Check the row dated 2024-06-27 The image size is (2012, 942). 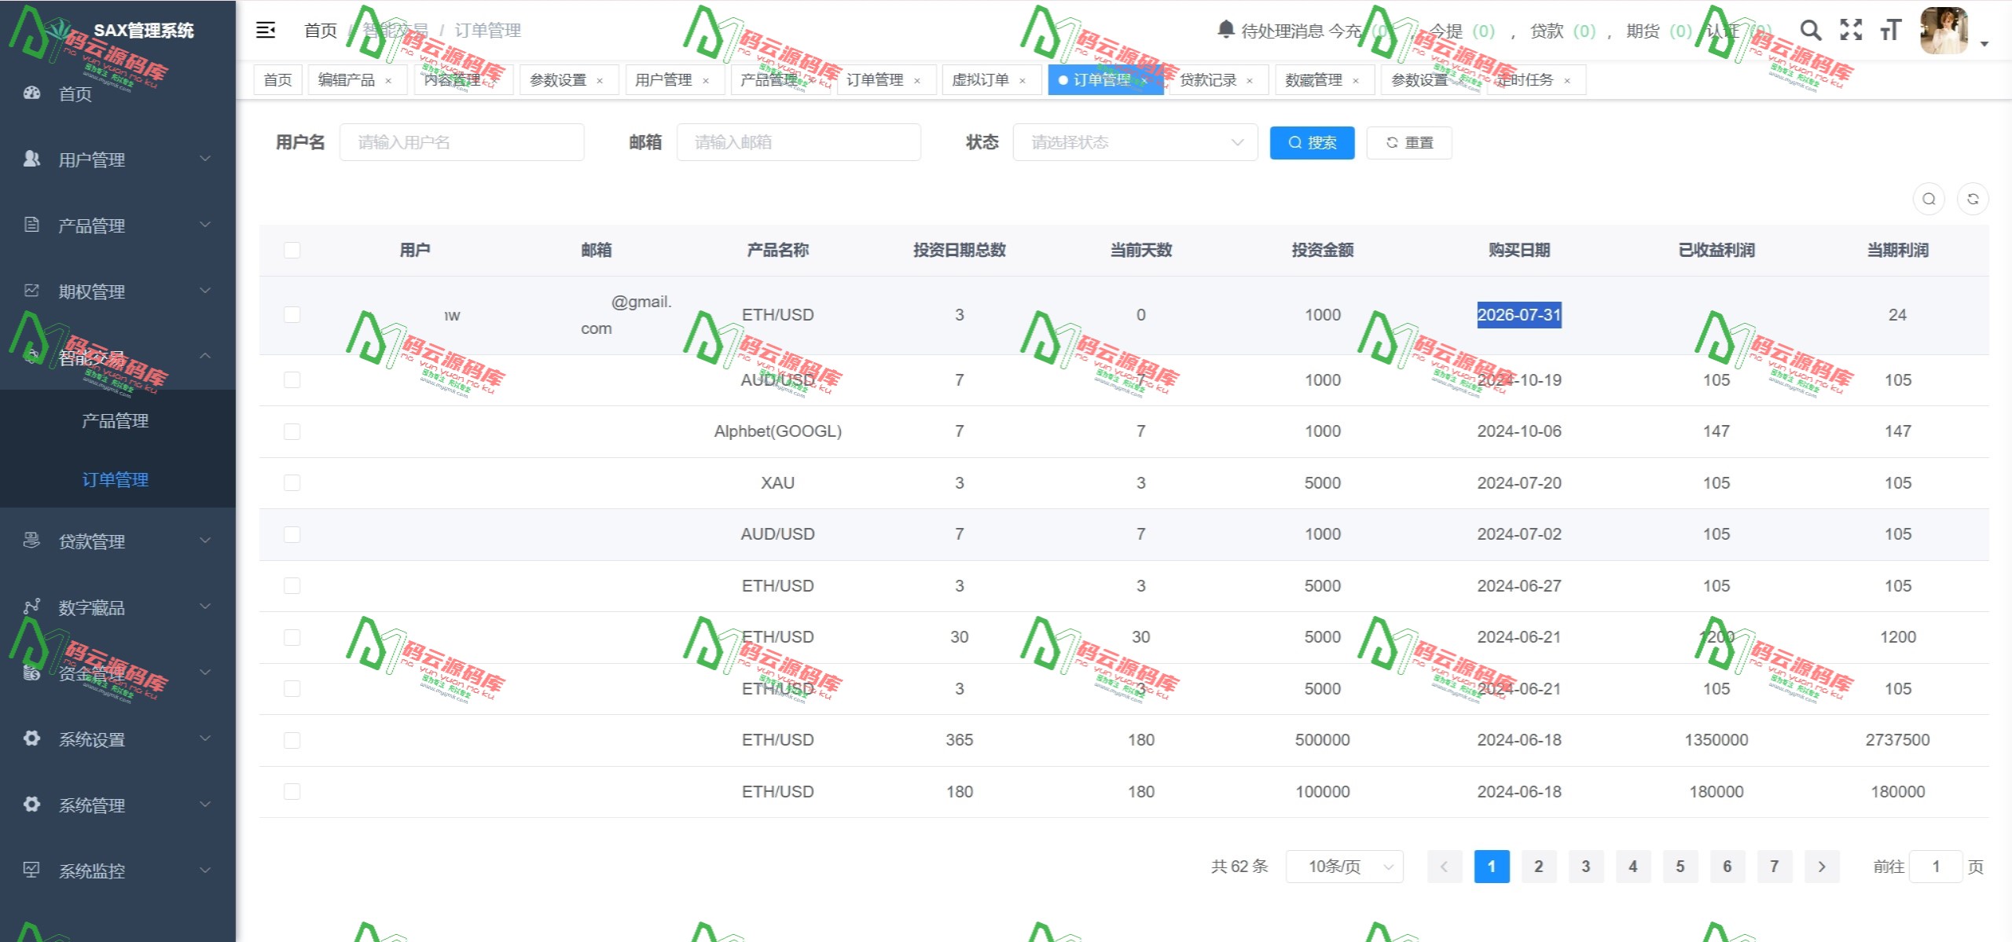pyautogui.click(x=292, y=586)
